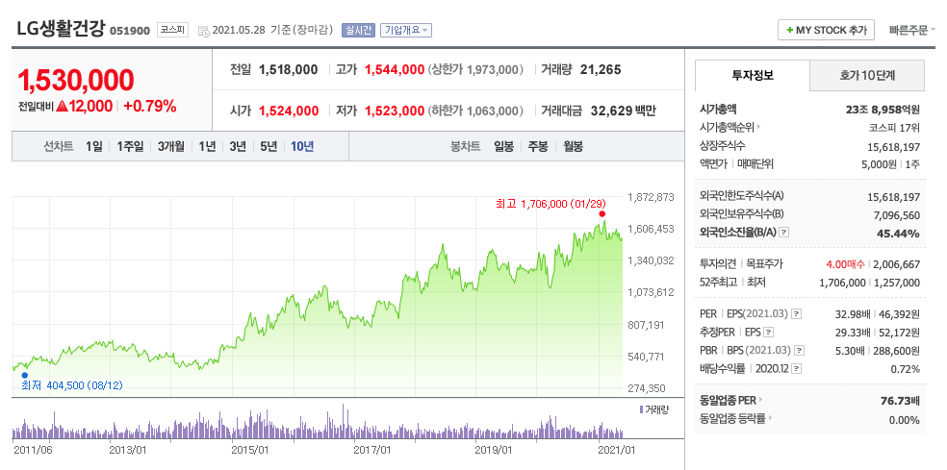Click the 최저 404,500 (08/12) chart label
This screenshot has width=947, height=470.
(x=72, y=384)
